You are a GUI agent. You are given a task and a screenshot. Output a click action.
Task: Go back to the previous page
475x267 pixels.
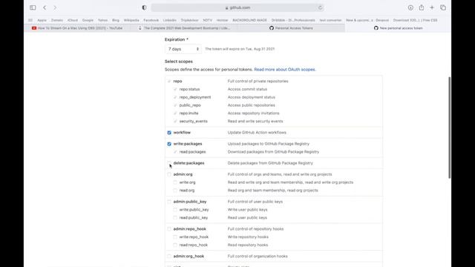45,7
